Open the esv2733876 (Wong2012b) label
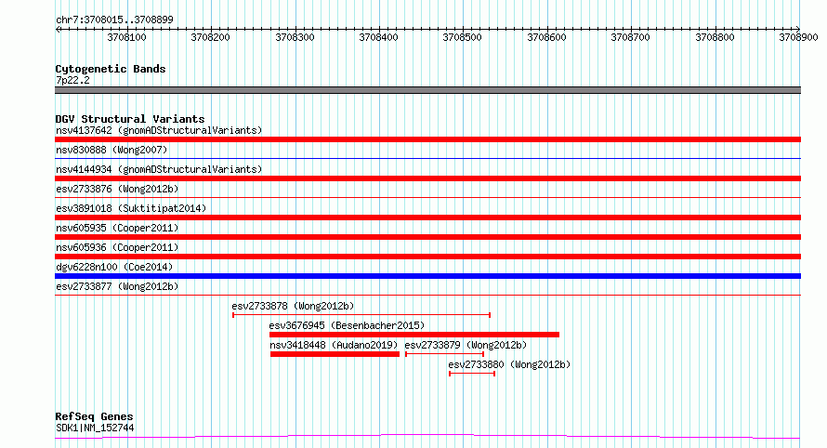The height and width of the screenshot is (448, 827). (117, 189)
